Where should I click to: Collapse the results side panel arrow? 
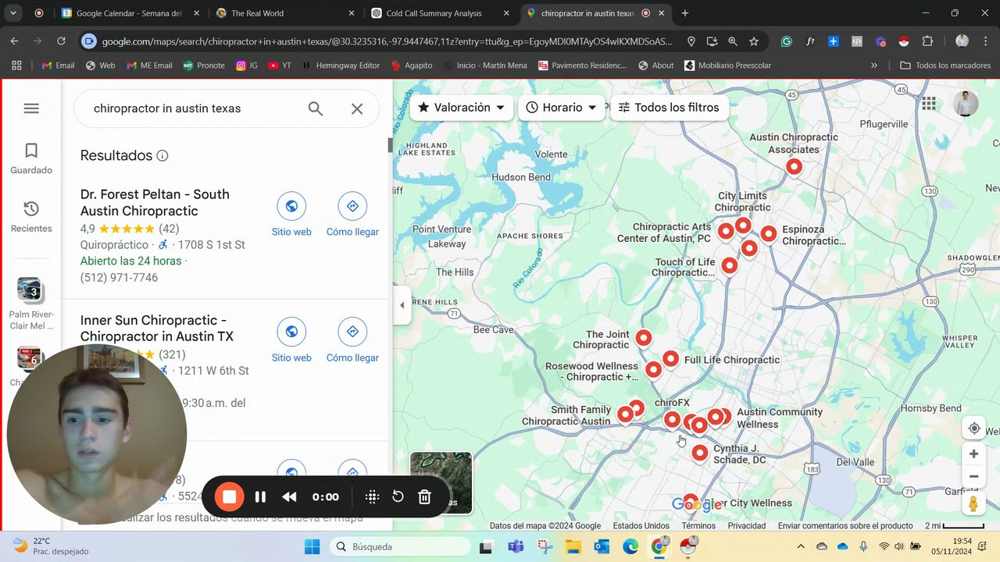(x=402, y=305)
